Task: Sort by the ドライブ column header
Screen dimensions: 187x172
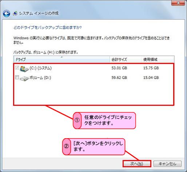Action: point(61,59)
